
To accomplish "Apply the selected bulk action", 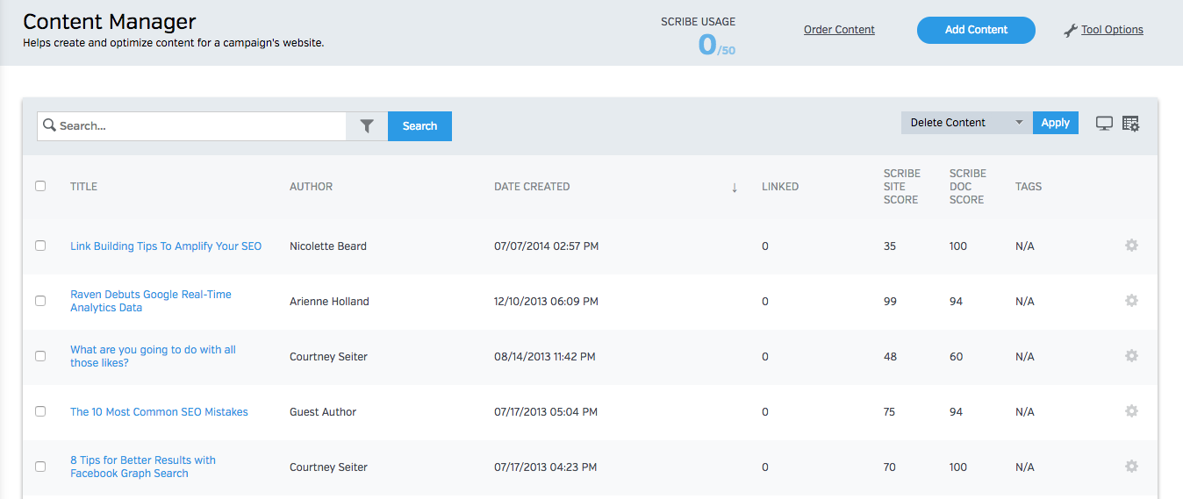I will [1055, 123].
